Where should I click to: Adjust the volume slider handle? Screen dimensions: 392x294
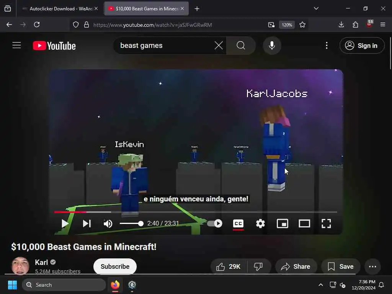click(x=141, y=224)
